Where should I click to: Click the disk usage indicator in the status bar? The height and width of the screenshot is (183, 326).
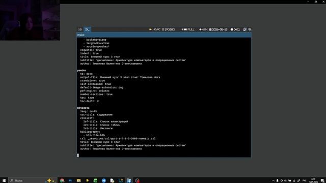(169, 29)
